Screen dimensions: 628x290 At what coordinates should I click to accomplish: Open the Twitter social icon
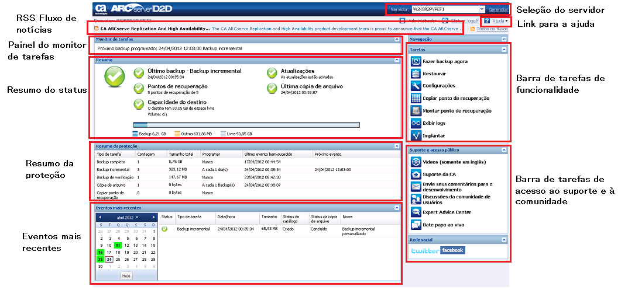425,250
